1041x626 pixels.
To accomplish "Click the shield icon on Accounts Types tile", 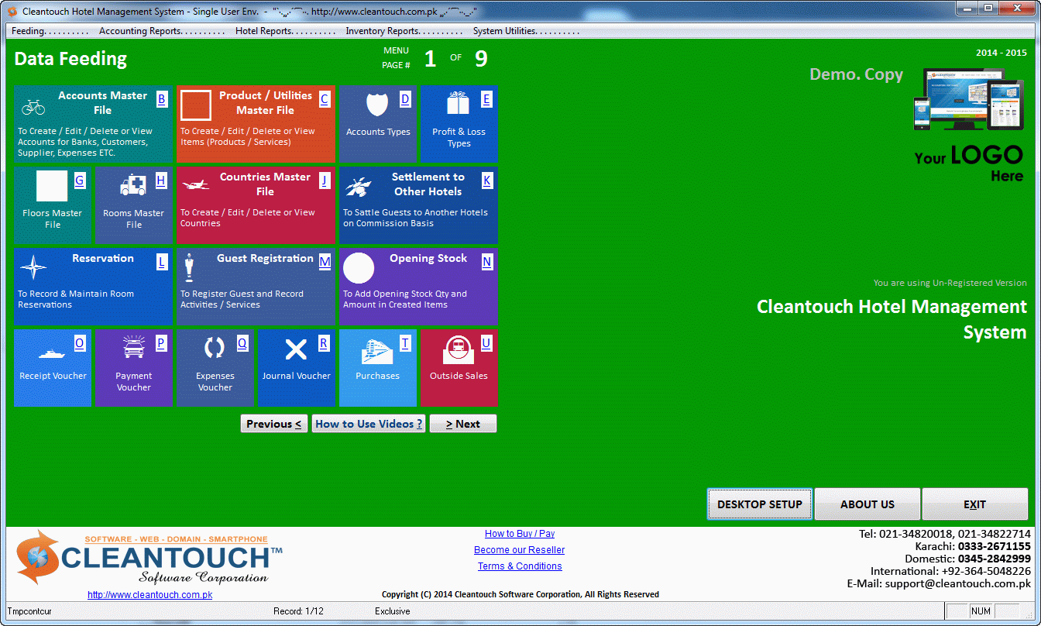I will coord(377,105).
